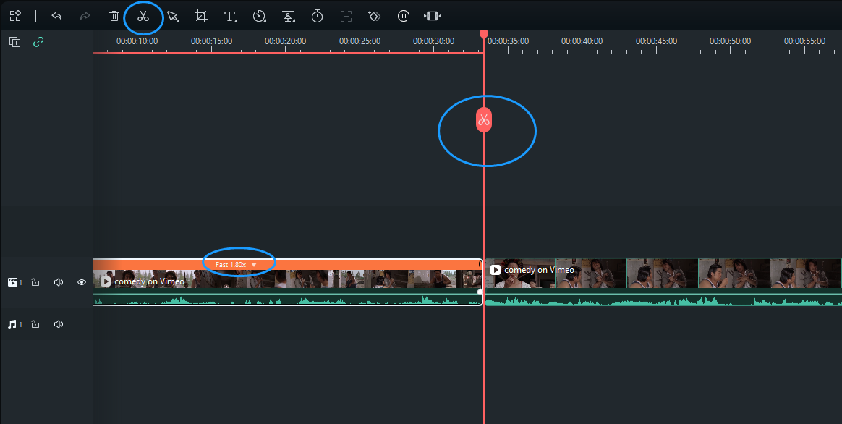Screen dimensions: 842x424
Task: Click the copy-paste icon above the tracks
Action: coord(14,42)
